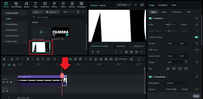
Task: Click the media filter funnel icon
Action: [78, 12]
